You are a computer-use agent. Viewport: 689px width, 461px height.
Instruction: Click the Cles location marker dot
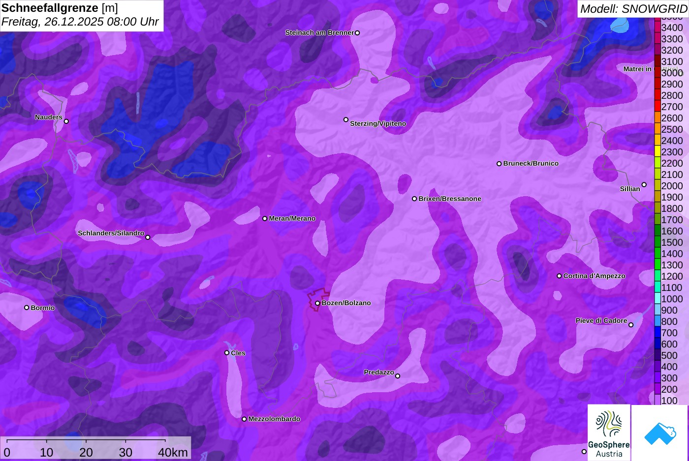point(227,353)
